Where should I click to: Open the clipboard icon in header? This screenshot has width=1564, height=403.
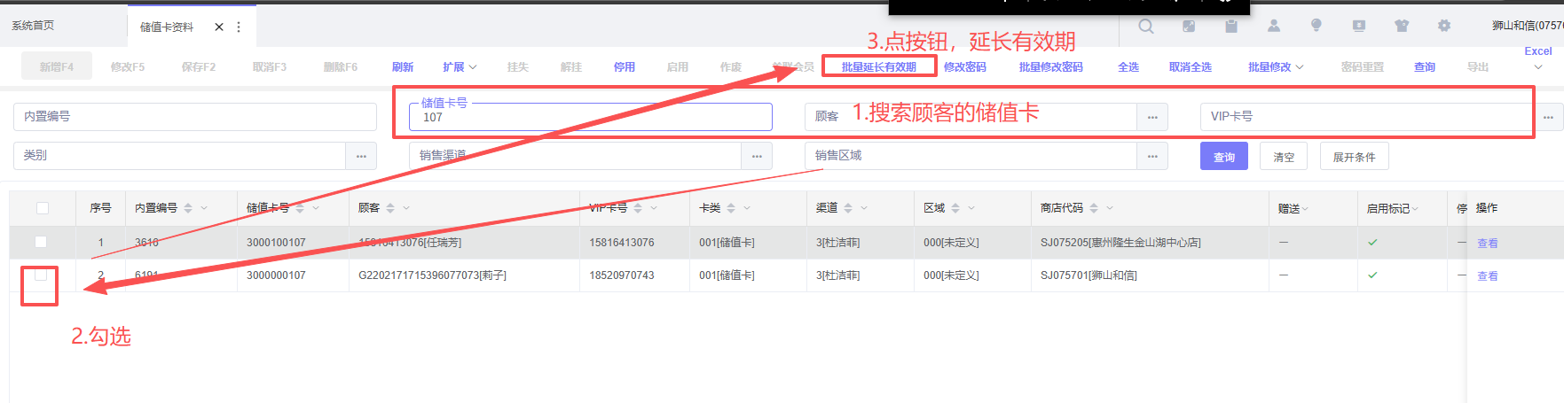coord(1231,27)
